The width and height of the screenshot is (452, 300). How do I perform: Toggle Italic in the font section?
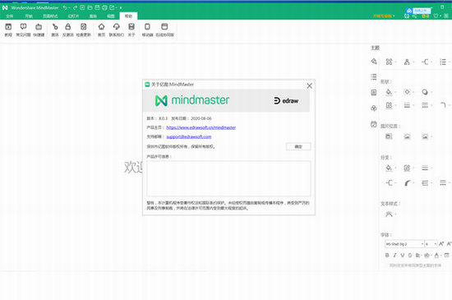click(395, 255)
